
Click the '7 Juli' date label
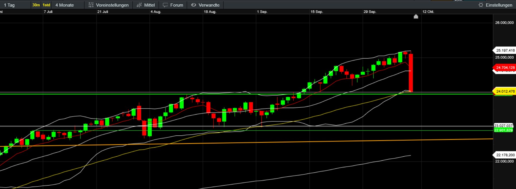tap(48, 12)
